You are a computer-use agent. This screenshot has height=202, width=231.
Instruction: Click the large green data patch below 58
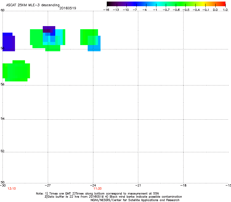pos(16,71)
